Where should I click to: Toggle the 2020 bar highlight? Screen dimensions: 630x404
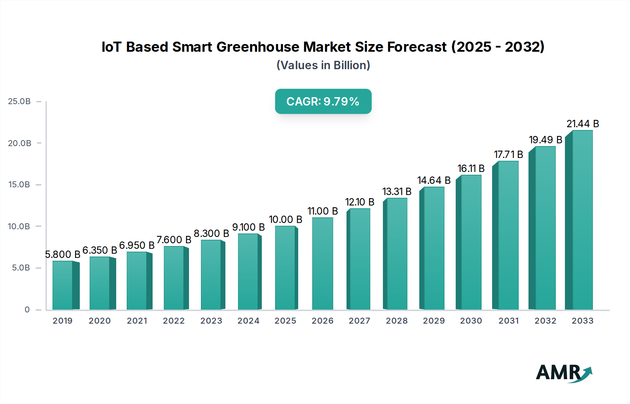(100, 283)
